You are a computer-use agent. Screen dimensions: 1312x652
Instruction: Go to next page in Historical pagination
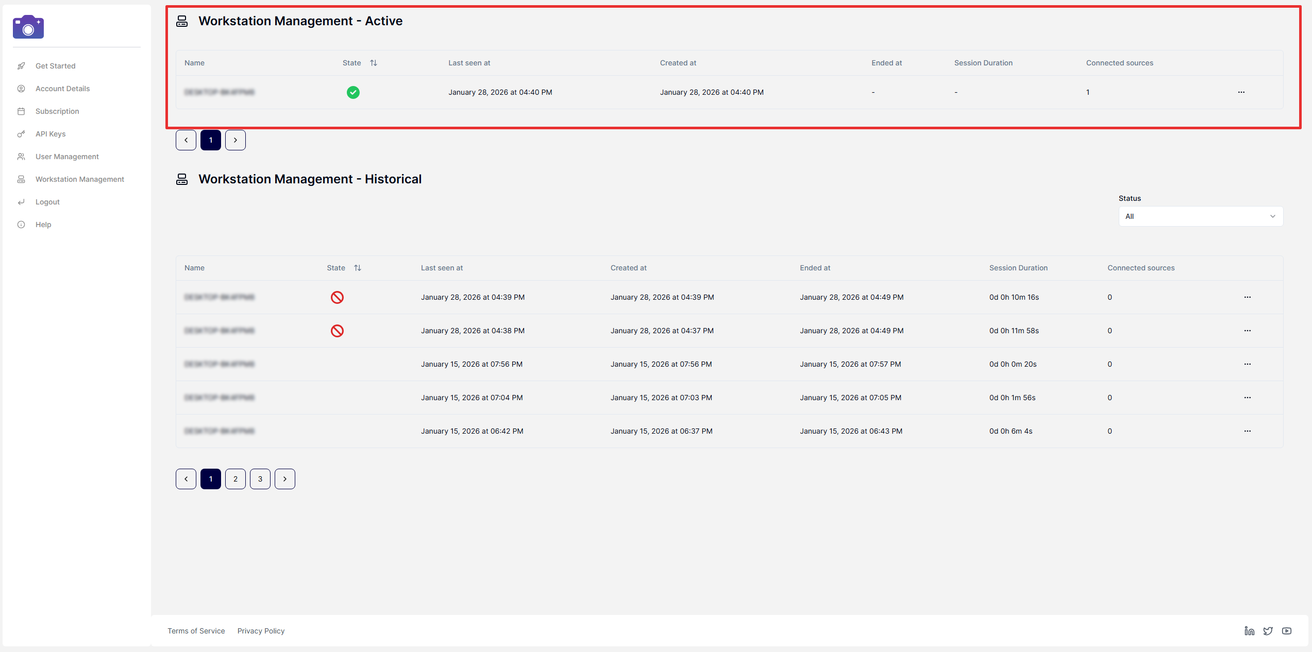pyautogui.click(x=285, y=479)
